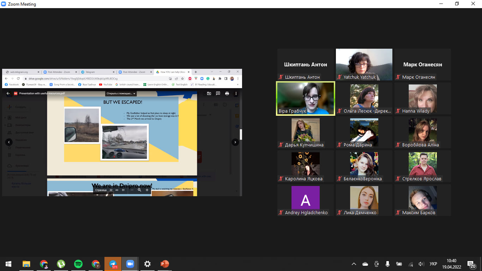Open PowerPoint from the taskbar
Viewport: 482px width, 271px height.
[x=165, y=264]
